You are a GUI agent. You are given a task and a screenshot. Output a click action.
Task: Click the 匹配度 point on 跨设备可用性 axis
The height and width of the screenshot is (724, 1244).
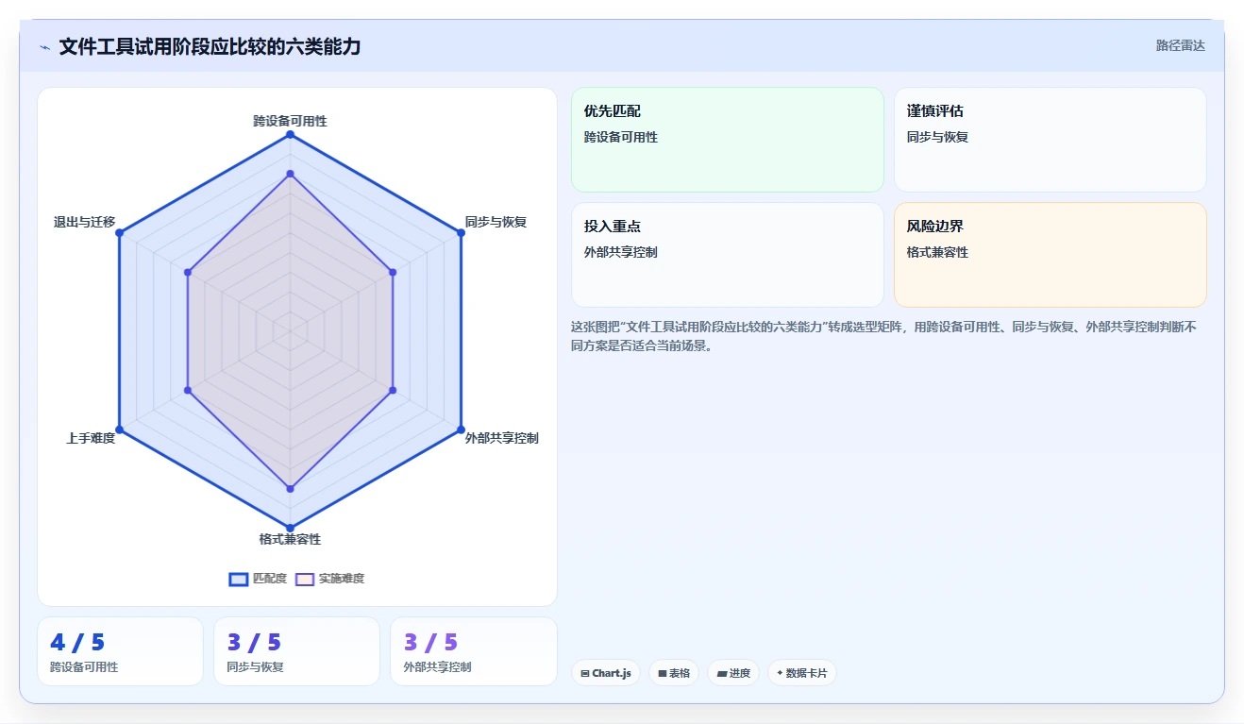pos(290,135)
